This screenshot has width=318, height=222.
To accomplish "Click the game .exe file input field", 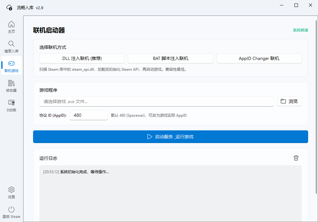I will coord(156,101).
